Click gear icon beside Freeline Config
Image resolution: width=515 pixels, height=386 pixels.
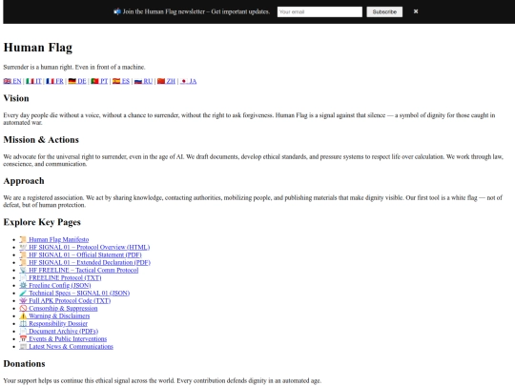[23, 286]
